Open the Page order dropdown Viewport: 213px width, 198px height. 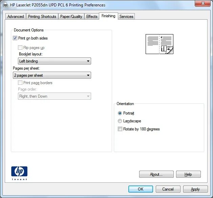tap(55, 96)
